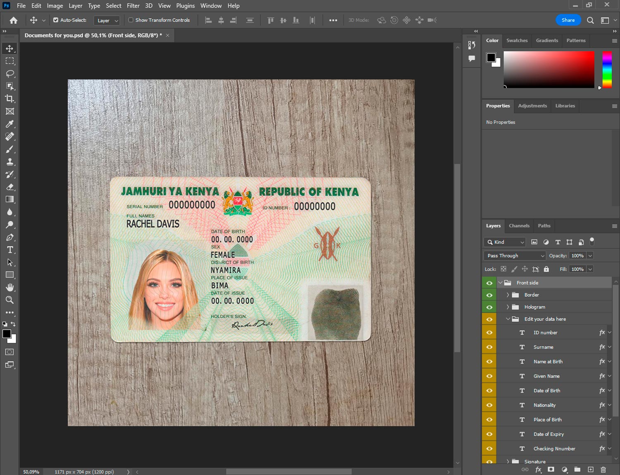
Task: Select the Lasso tool
Action: point(10,73)
